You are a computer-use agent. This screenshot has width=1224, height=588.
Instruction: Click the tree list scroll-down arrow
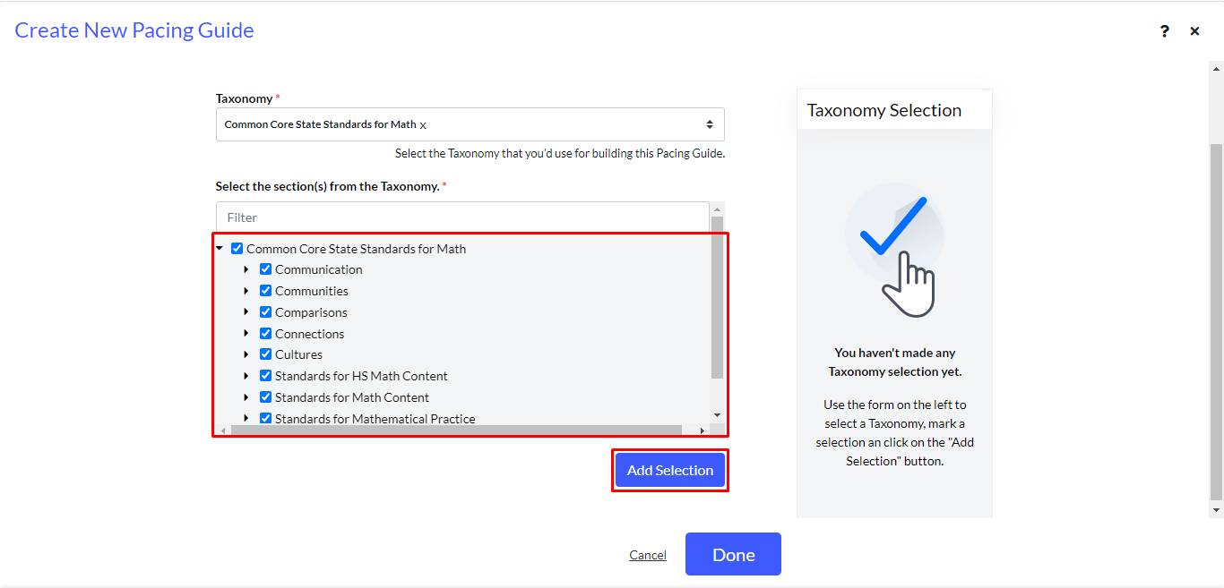click(717, 415)
